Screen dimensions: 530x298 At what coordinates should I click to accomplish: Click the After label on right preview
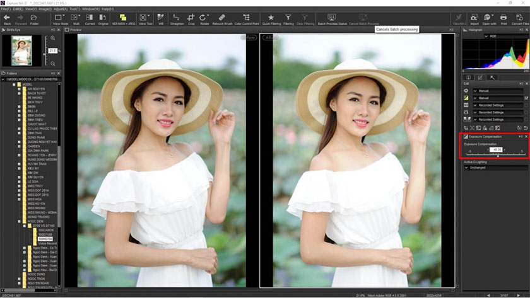pyautogui.click(x=271, y=37)
